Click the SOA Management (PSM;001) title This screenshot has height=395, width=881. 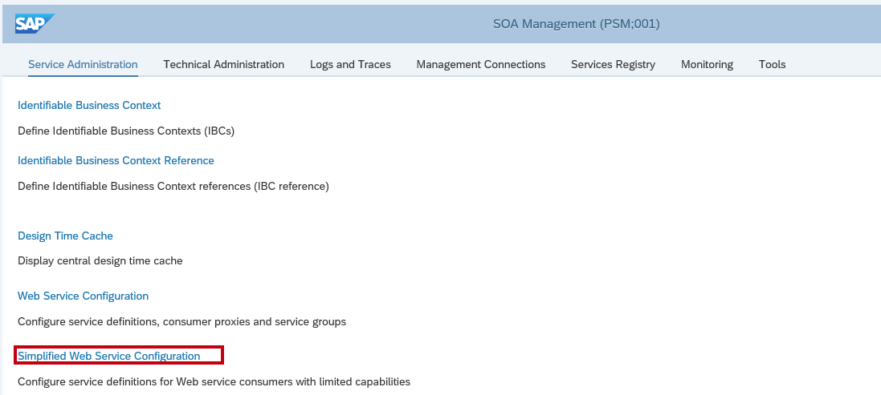(576, 24)
